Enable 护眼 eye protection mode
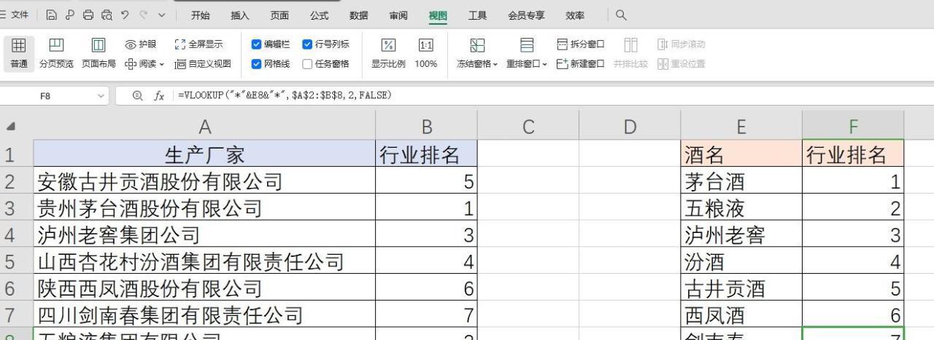 pyautogui.click(x=141, y=44)
